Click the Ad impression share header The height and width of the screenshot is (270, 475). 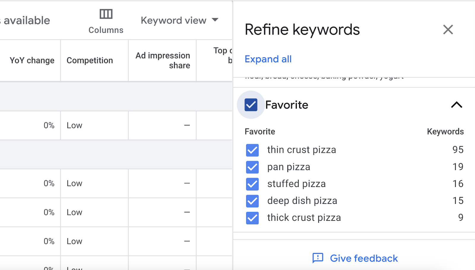pos(163,60)
